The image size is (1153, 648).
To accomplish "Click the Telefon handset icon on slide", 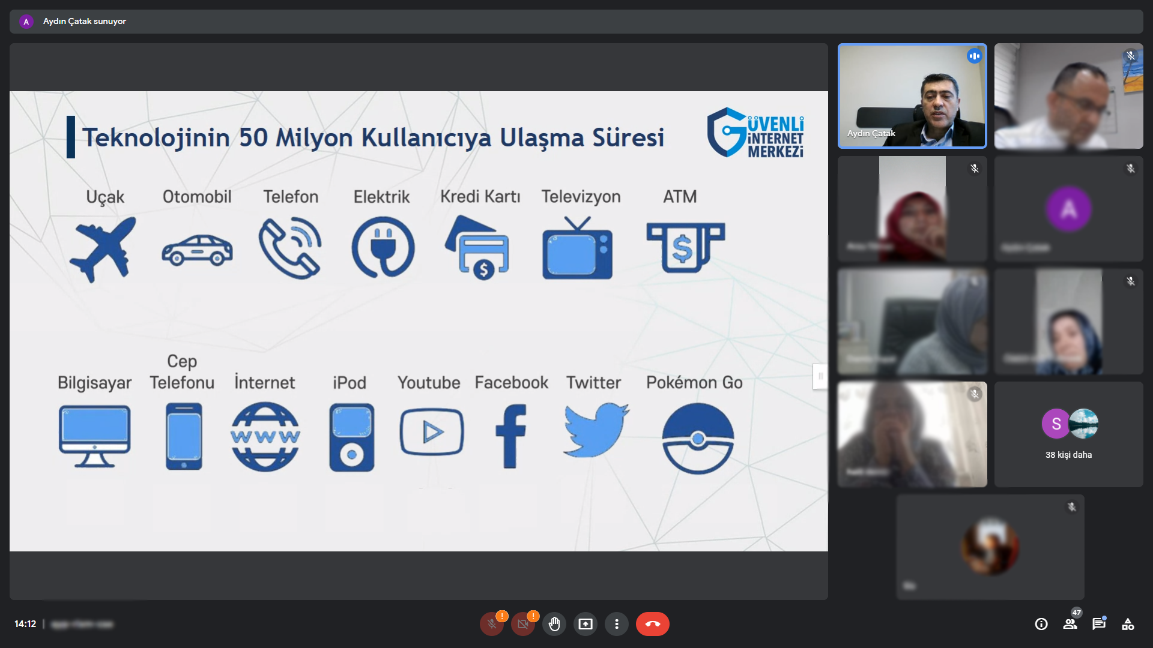I will coord(291,248).
